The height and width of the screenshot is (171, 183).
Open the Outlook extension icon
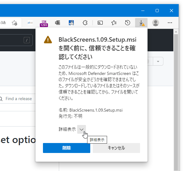[58, 23]
